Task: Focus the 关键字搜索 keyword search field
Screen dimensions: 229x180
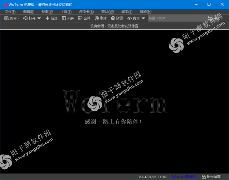Action: click(184, 18)
